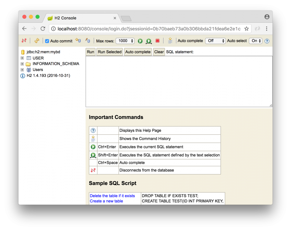Expand the USER table node

(x=22, y=58)
